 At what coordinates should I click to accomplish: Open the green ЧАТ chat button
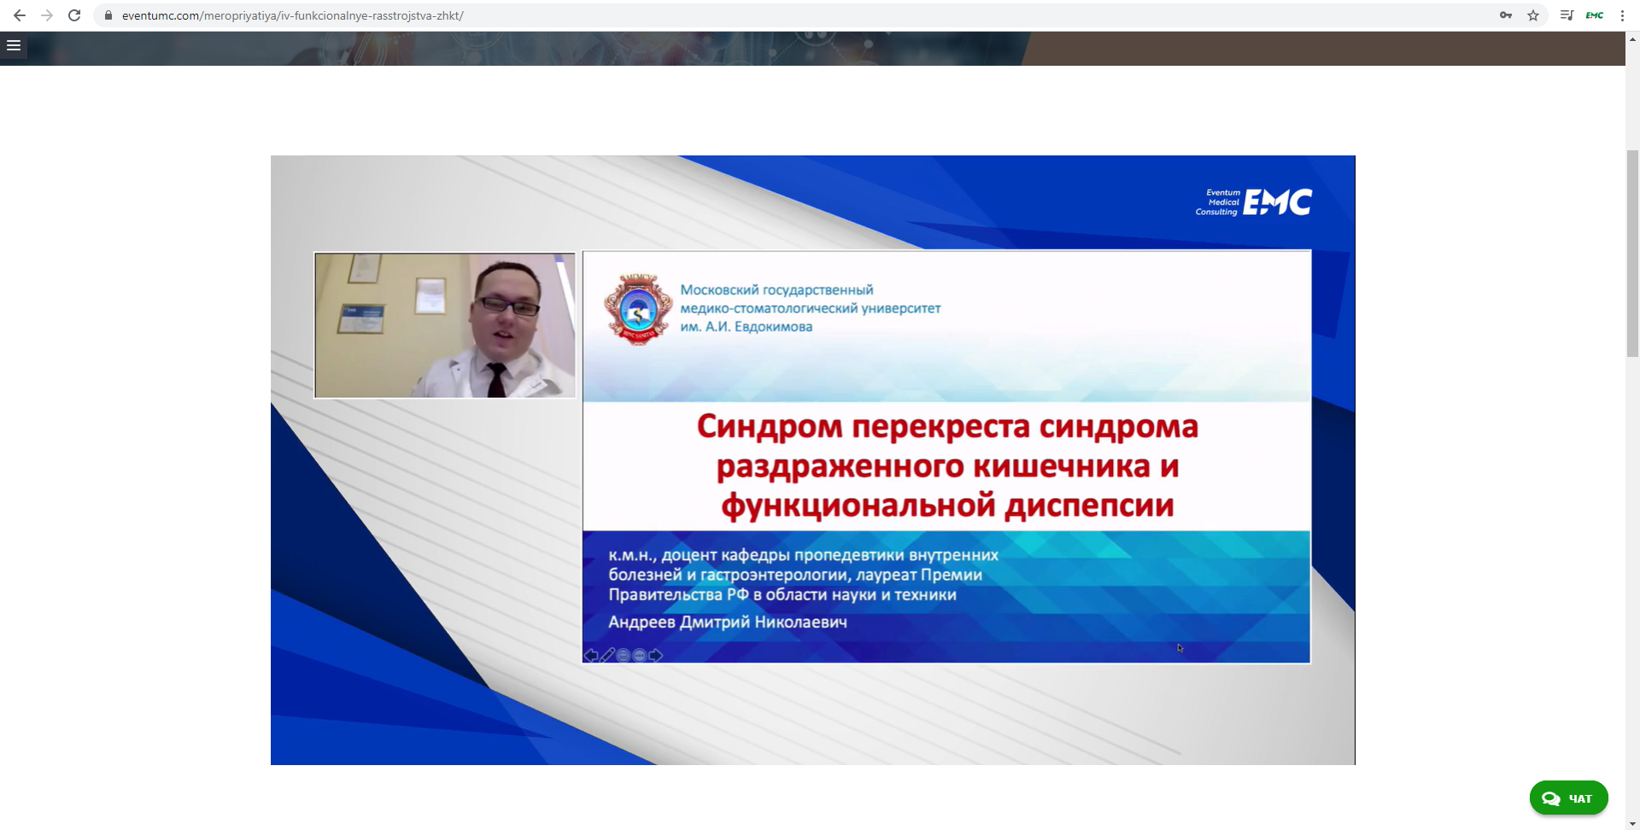click(x=1568, y=798)
